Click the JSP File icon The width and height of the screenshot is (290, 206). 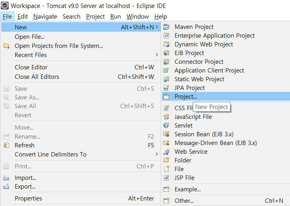pyautogui.click(x=166, y=177)
